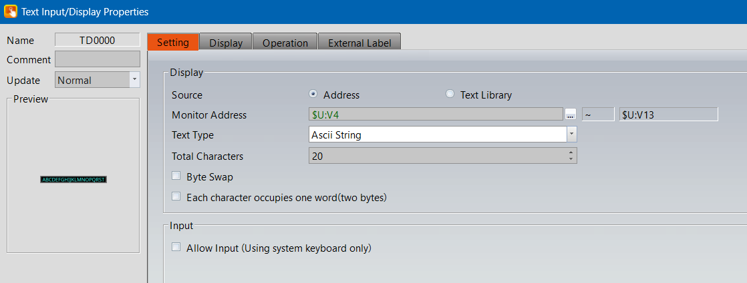Click the text preview thumbnail
This screenshot has width=747, height=283.
click(x=73, y=180)
